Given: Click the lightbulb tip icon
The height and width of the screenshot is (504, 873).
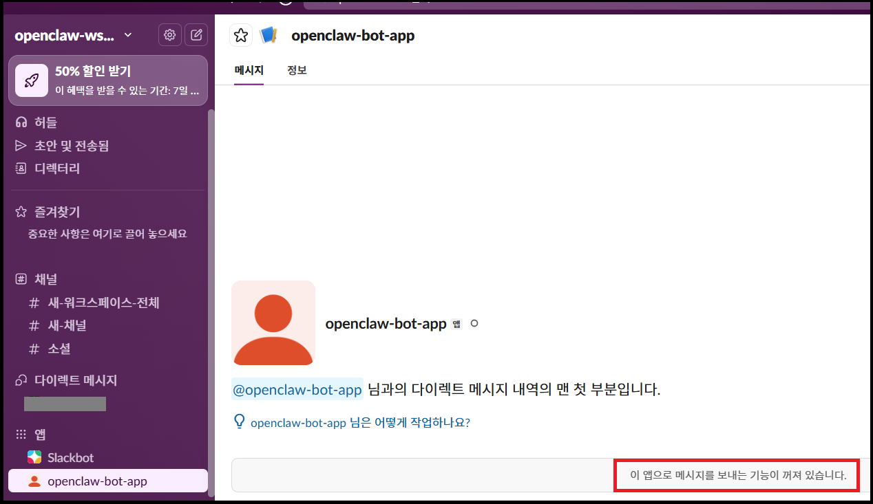Looking at the screenshot, I should [x=240, y=421].
